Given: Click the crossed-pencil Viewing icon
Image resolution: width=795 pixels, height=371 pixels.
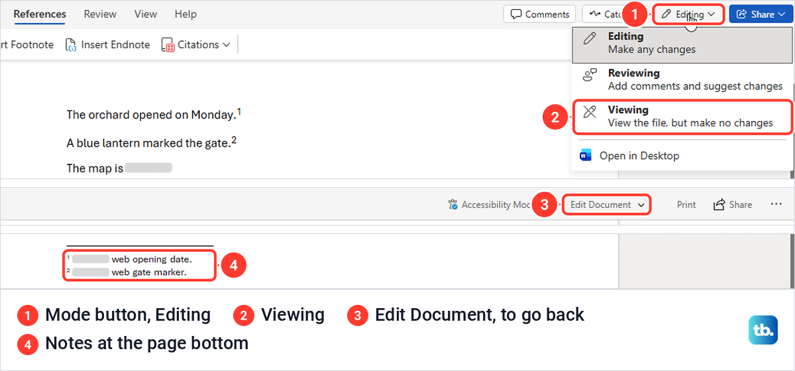Looking at the screenshot, I should 589,112.
